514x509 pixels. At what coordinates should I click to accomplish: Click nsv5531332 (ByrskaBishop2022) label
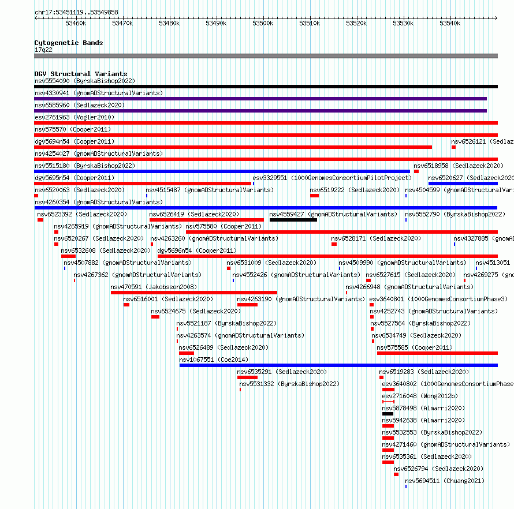coord(289,384)
